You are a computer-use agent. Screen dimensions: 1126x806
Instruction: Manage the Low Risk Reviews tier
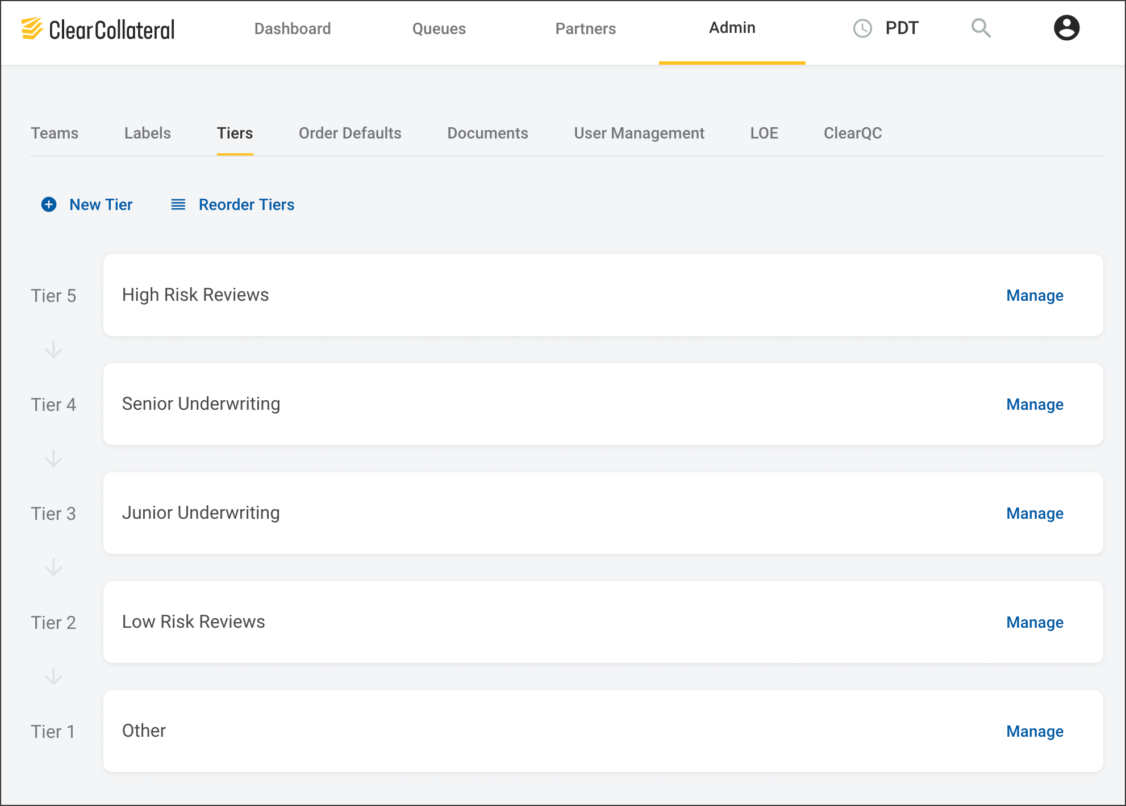[x=1035, y=622]
